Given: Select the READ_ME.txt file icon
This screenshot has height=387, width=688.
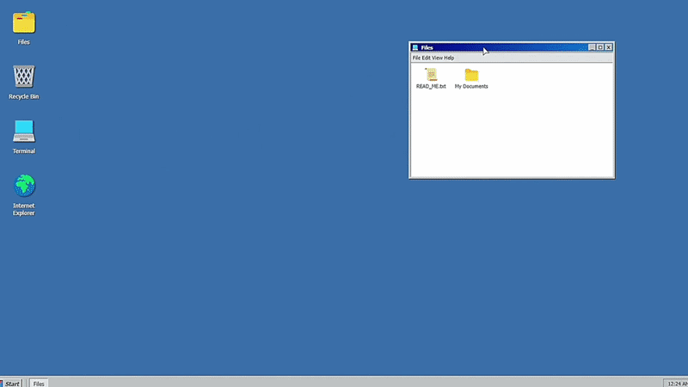Looking at the screenshot, I should click(x=432, y=75).
